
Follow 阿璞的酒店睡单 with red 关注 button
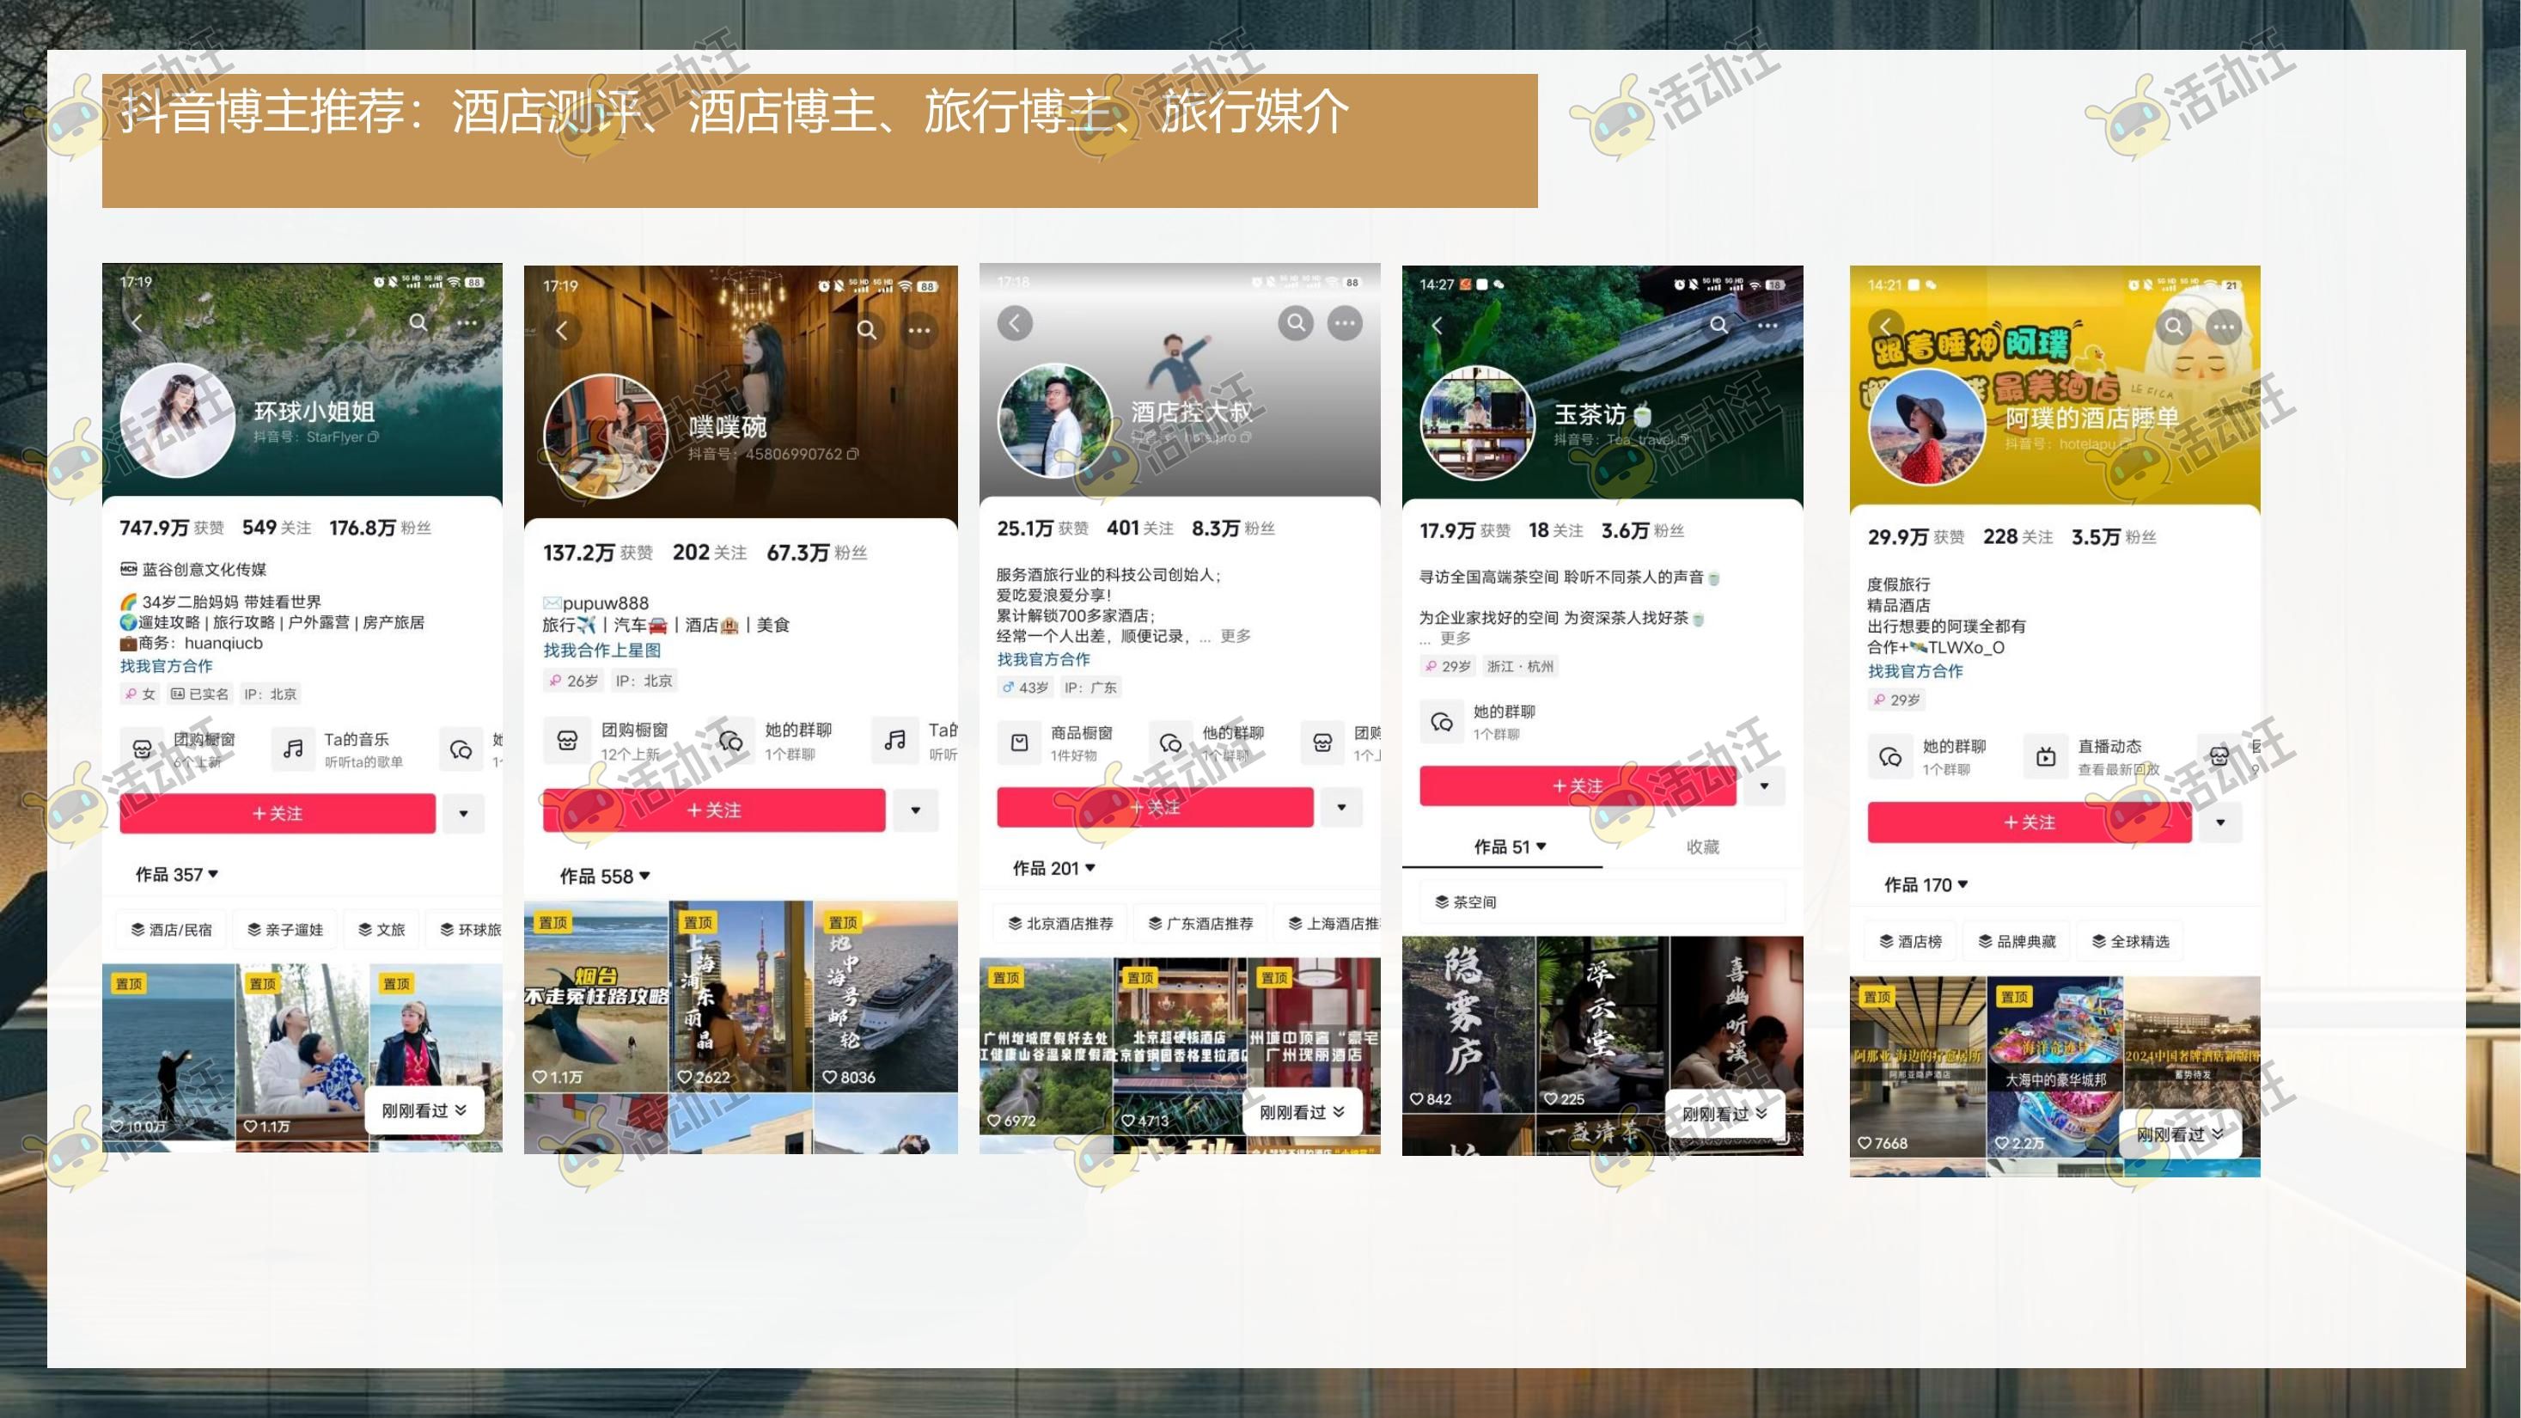click(2030, 822)
